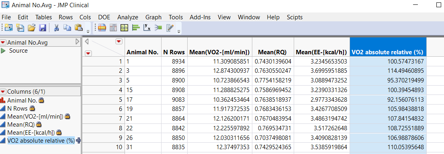
Task: Click plus formula icon beside VO2 absolute relative
Action: (78, 140)
